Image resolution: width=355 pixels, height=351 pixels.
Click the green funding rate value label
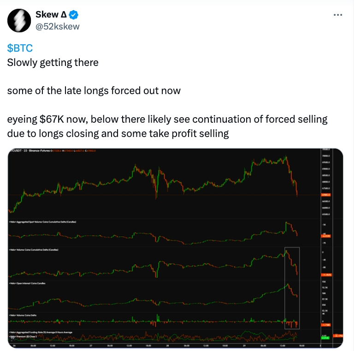pos(325,338)
